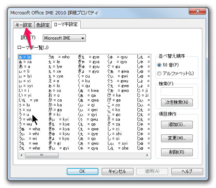Image resolution: width=216 pixels, height=188 pixels.
Task: Select the 'し = shi' entry
Action: click(115, 134)
